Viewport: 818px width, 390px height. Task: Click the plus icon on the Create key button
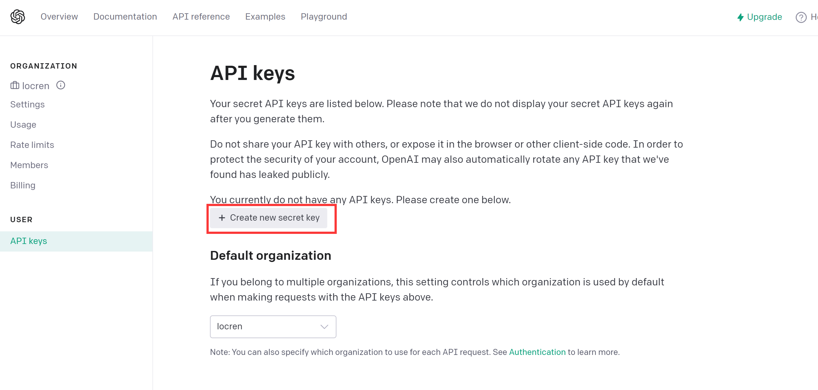point(222,218)
